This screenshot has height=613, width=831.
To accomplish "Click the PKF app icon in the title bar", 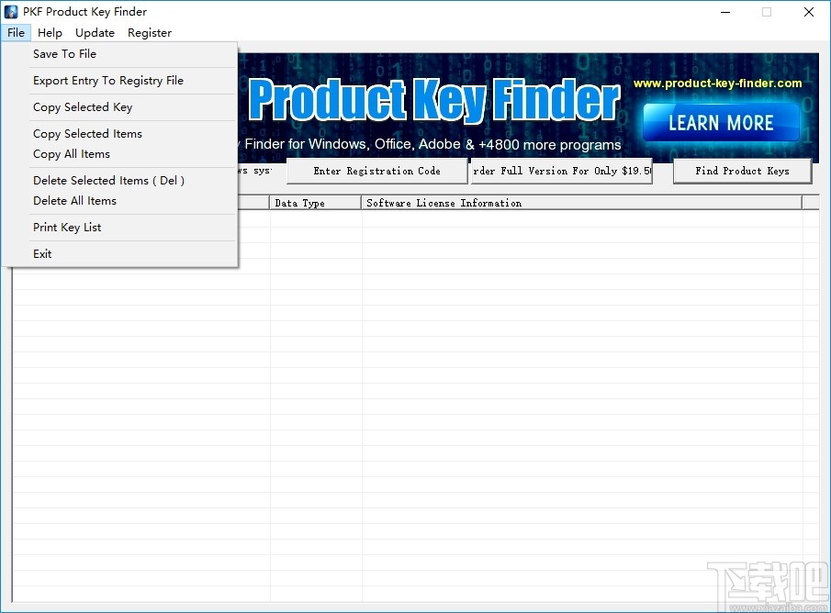I will pos(10,11).
